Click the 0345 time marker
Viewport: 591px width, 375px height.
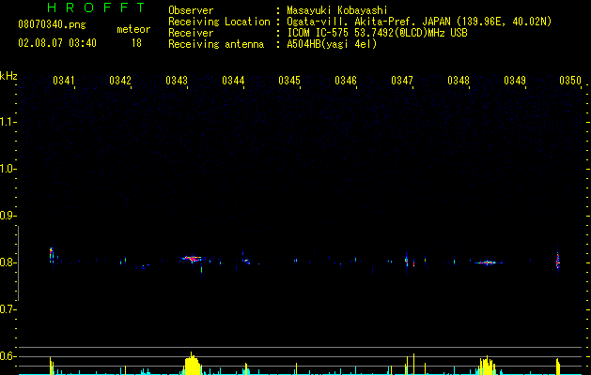tap(289, 81)
